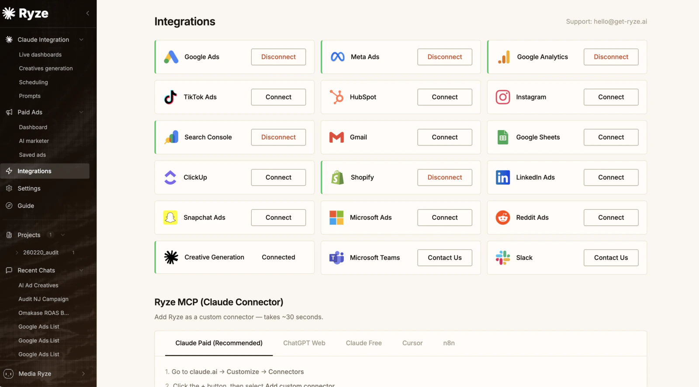
Task: Click the Settings gear icon in sidebar
Action: (x=9, y=188)
